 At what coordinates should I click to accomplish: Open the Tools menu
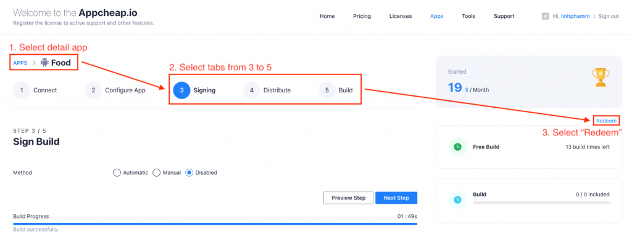(468, 17)
